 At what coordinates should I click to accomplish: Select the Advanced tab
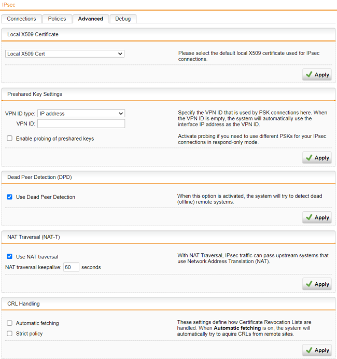pos(91,19)
